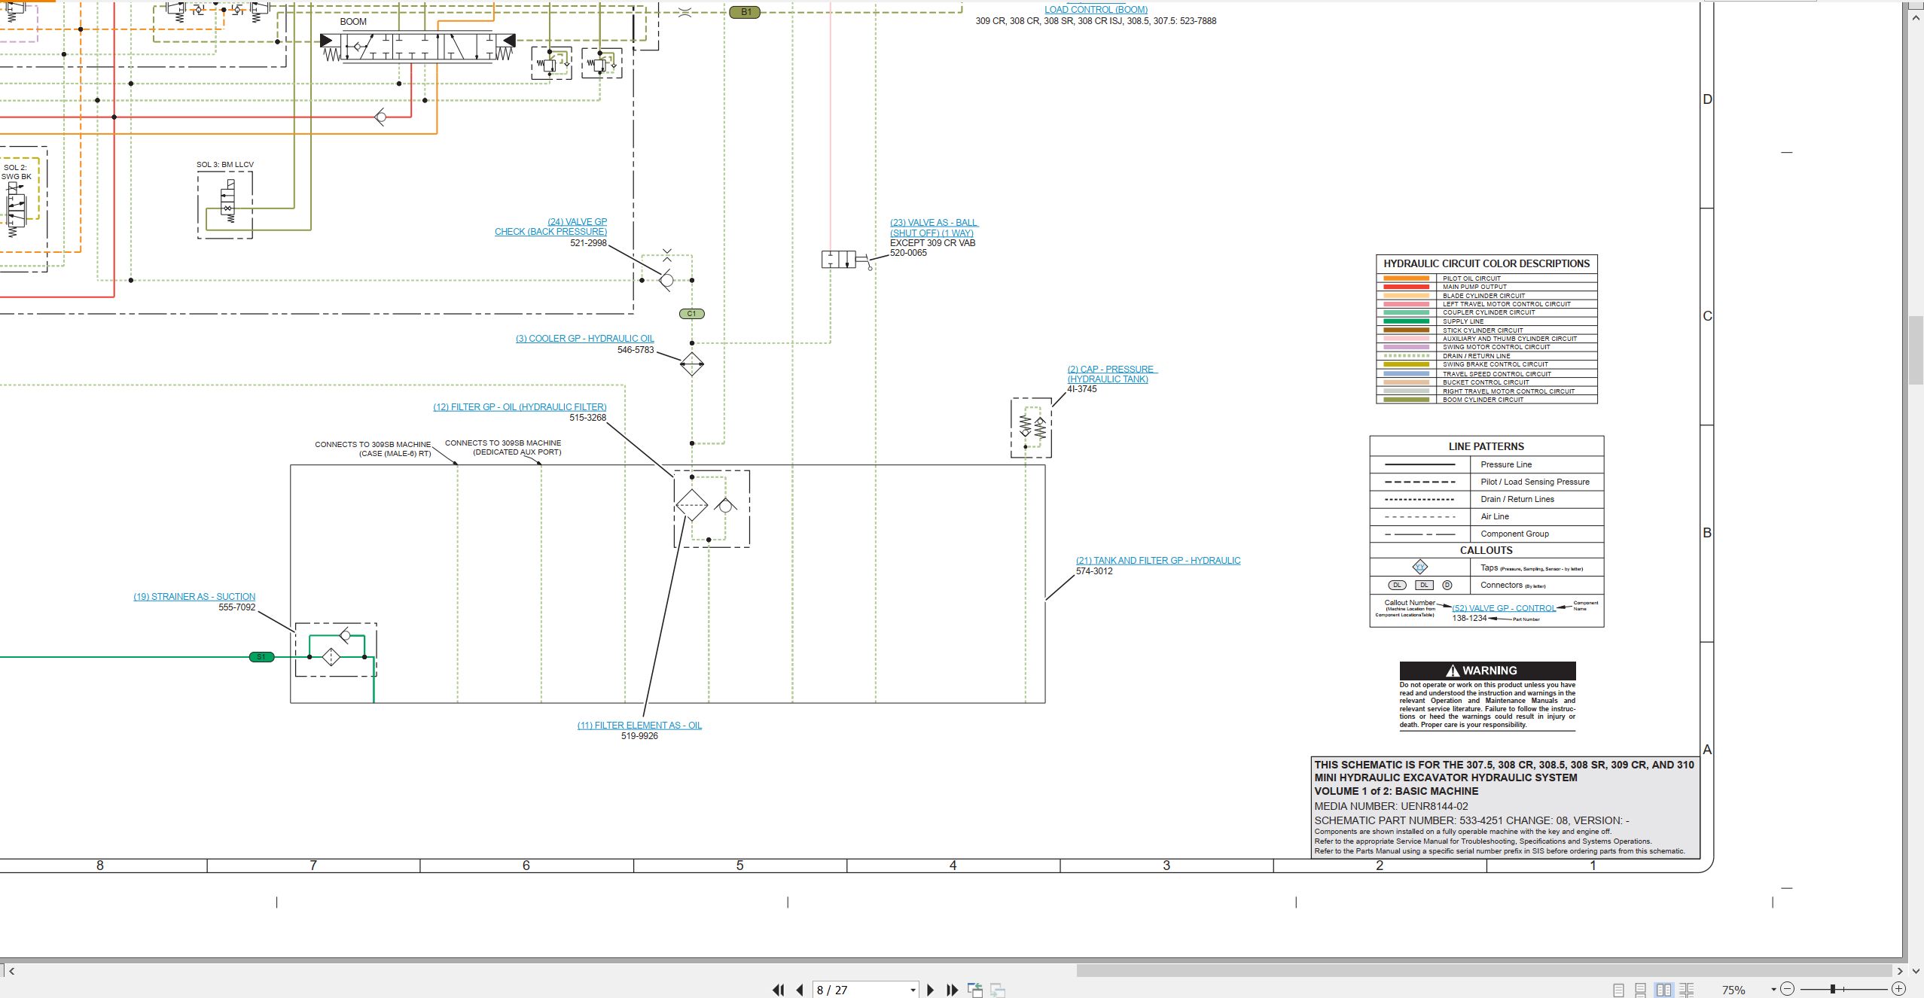1924x998 pixels.
Task: Click the scroll left arrow
Action: pos(11,971)
